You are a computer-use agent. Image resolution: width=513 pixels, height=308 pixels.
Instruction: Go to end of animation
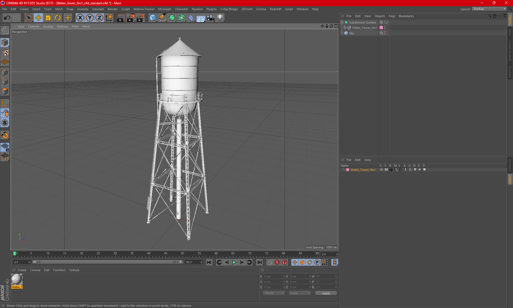tap(259, 263)
